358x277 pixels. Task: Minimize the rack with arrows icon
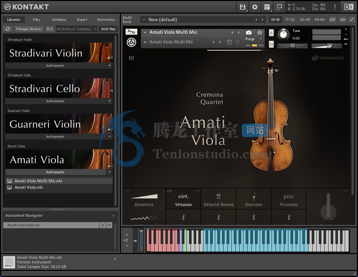point(352,20)
